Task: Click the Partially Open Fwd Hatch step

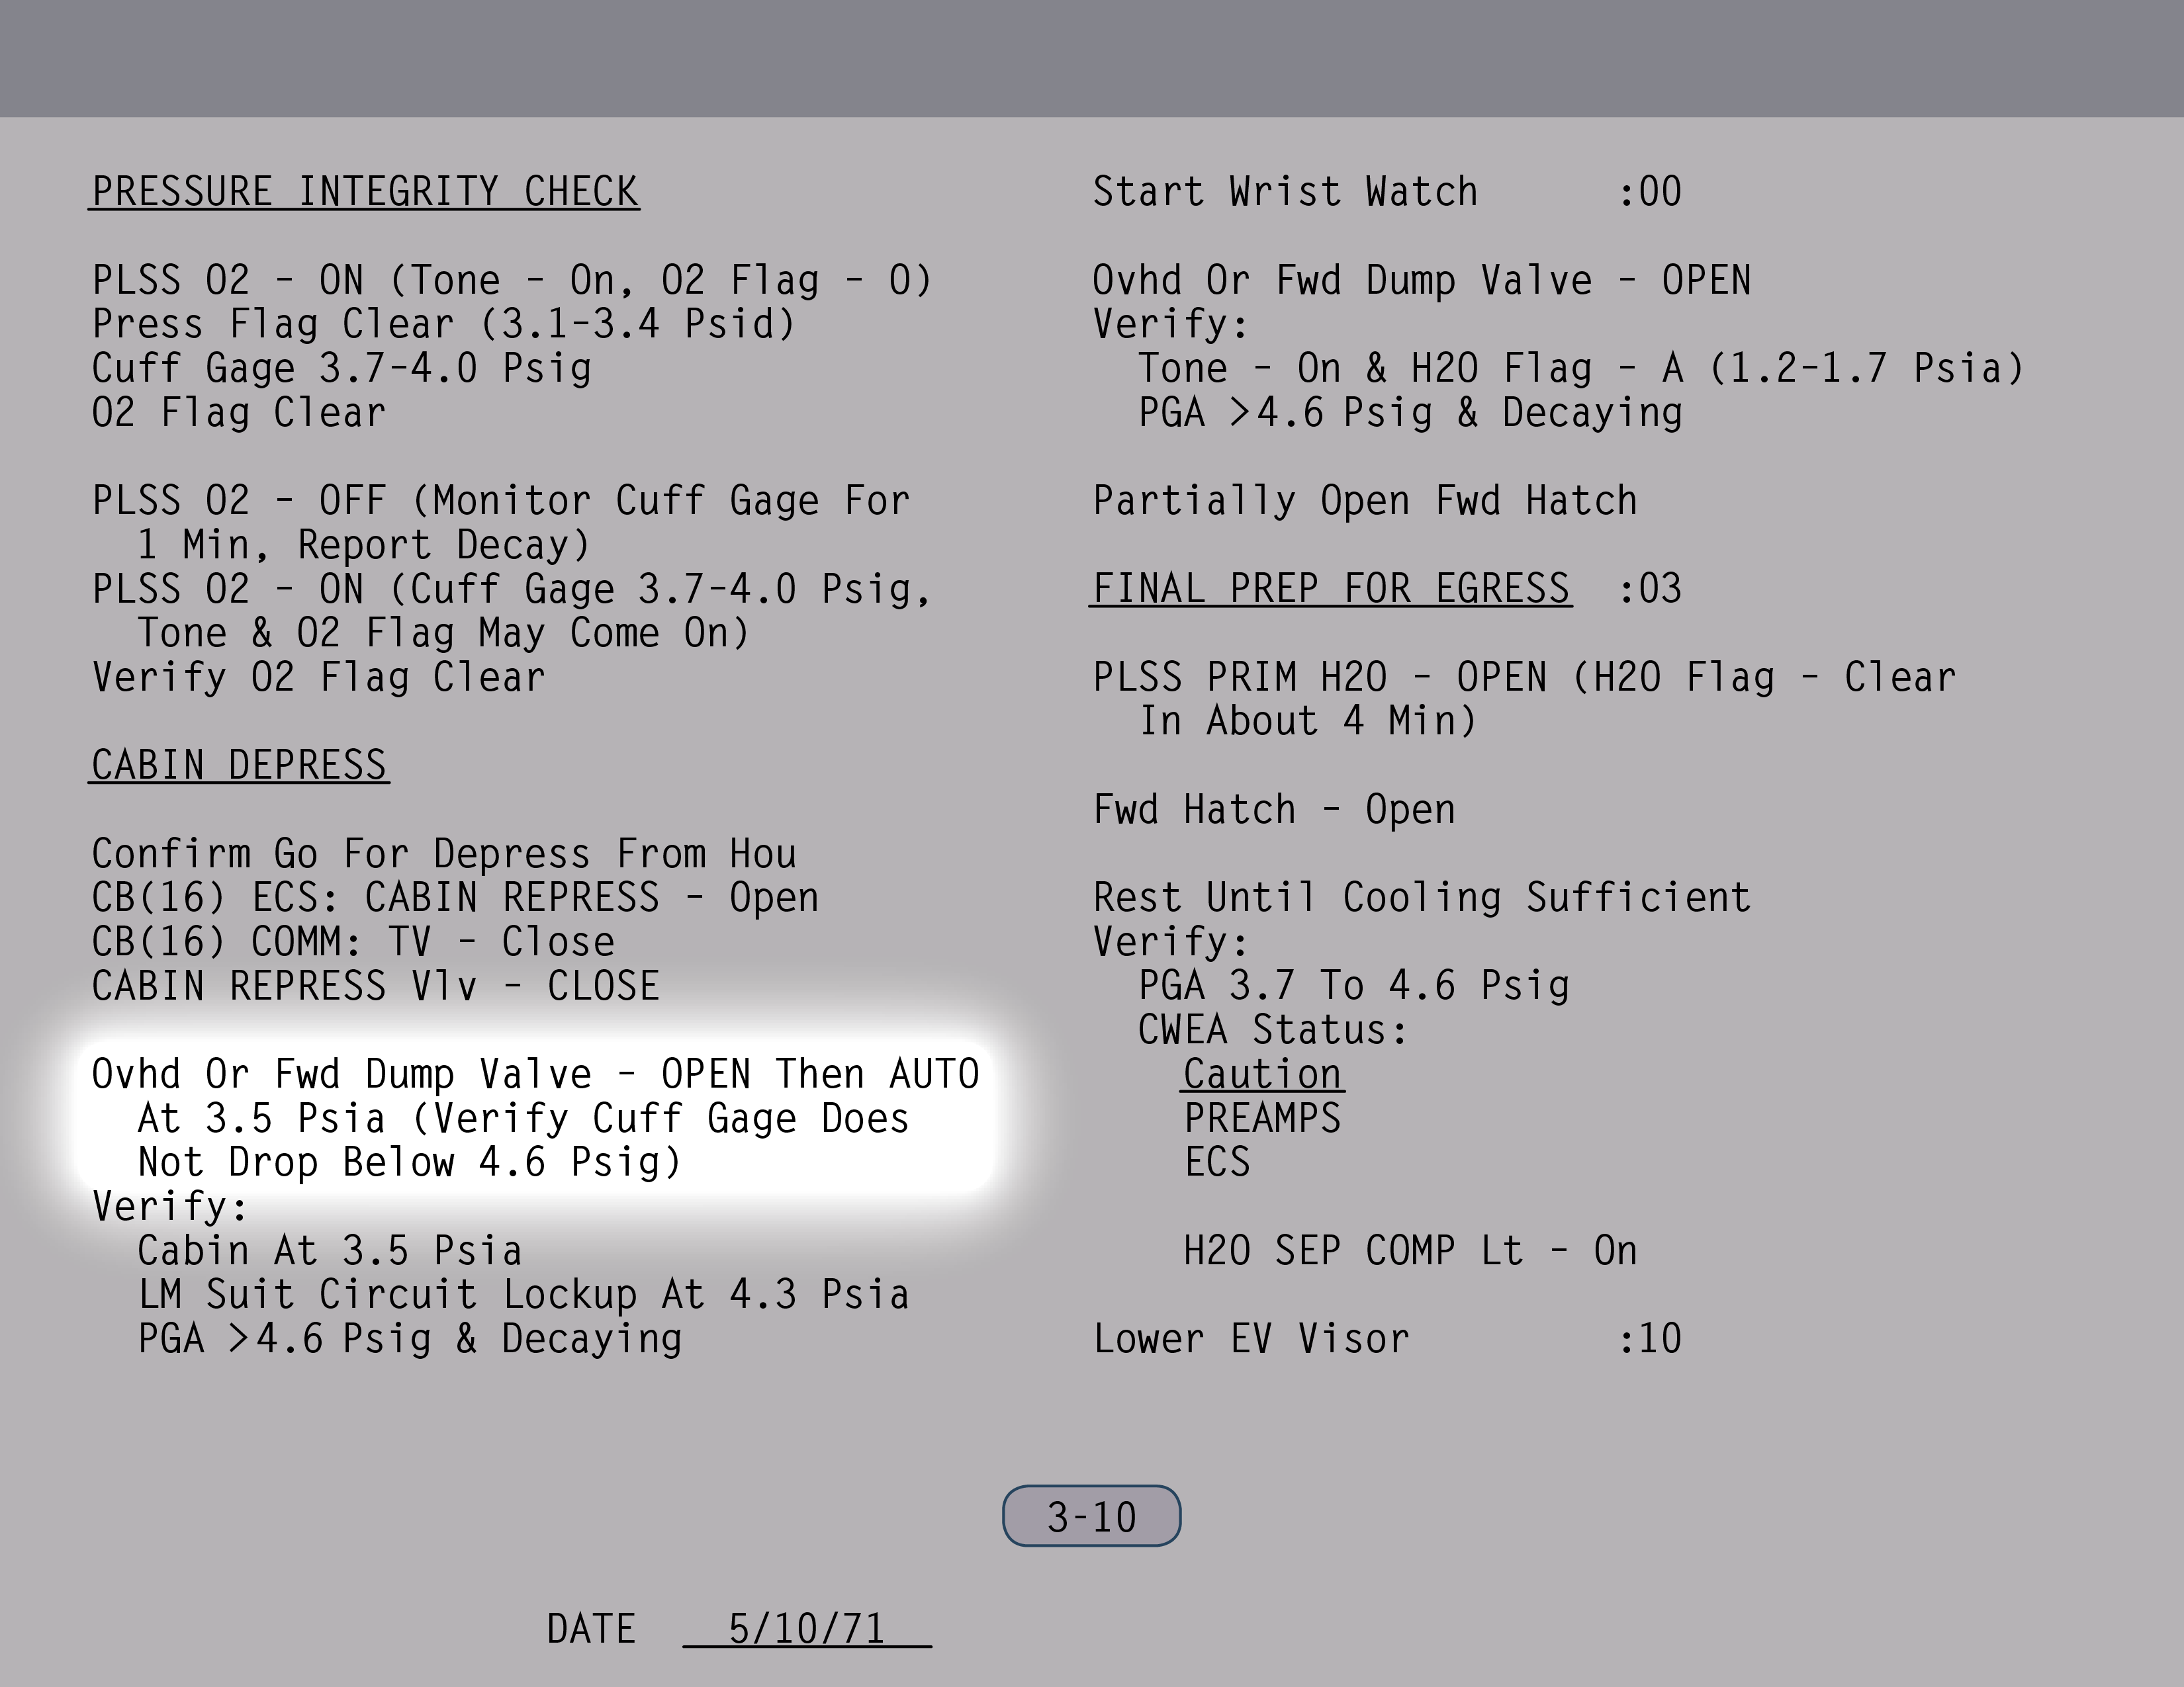Action: tap(1364, 501)
